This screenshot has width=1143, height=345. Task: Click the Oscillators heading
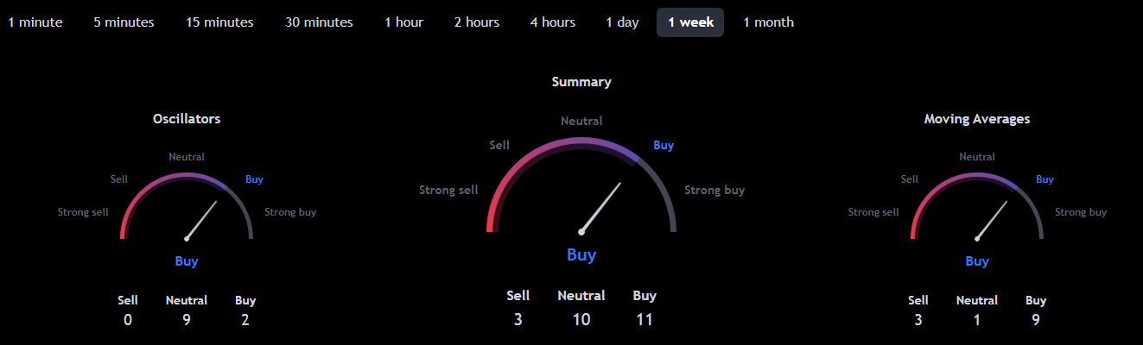coord(187,119)
